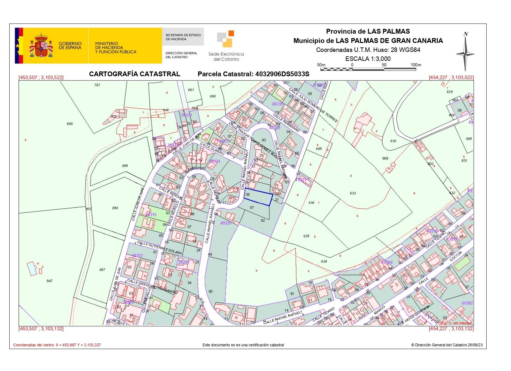Click the Coordenadas del centro text
Screen dimensions: 511x371
pos(57,345)
